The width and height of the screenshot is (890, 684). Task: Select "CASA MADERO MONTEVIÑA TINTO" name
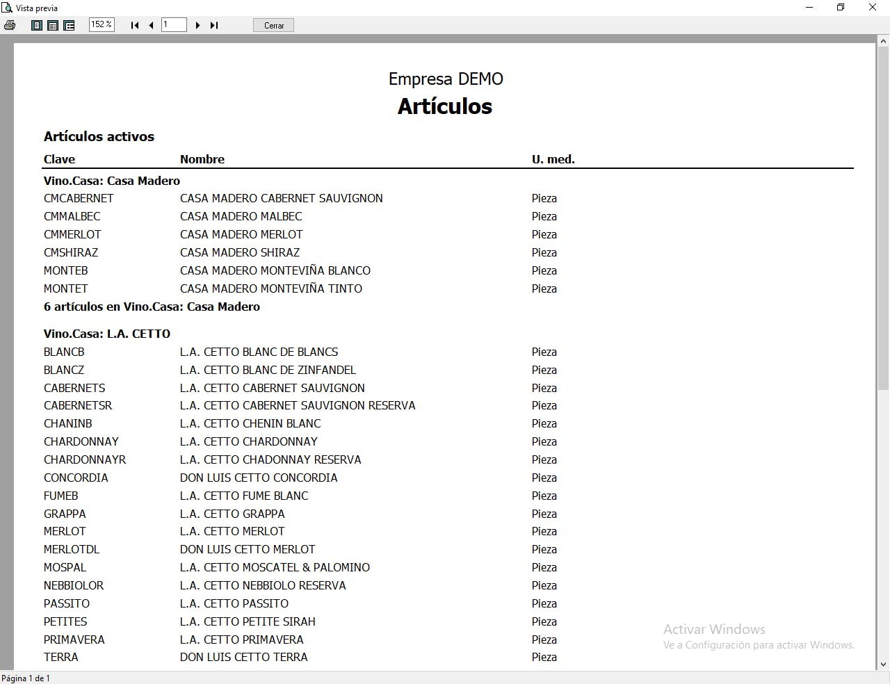pos(271,288)
